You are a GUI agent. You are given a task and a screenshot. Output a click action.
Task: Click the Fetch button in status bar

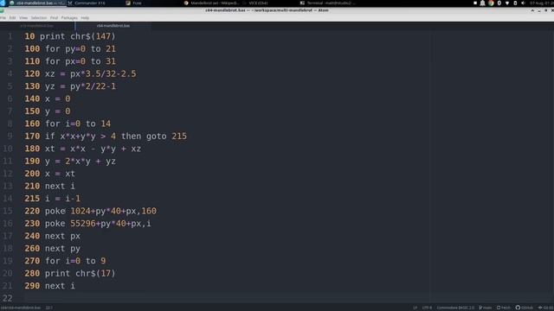504,308
